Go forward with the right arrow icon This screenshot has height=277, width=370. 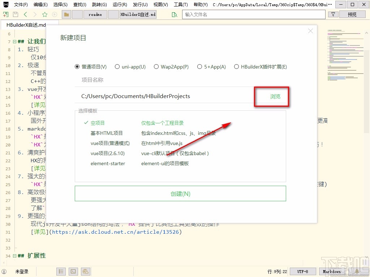tap(35, 14)
